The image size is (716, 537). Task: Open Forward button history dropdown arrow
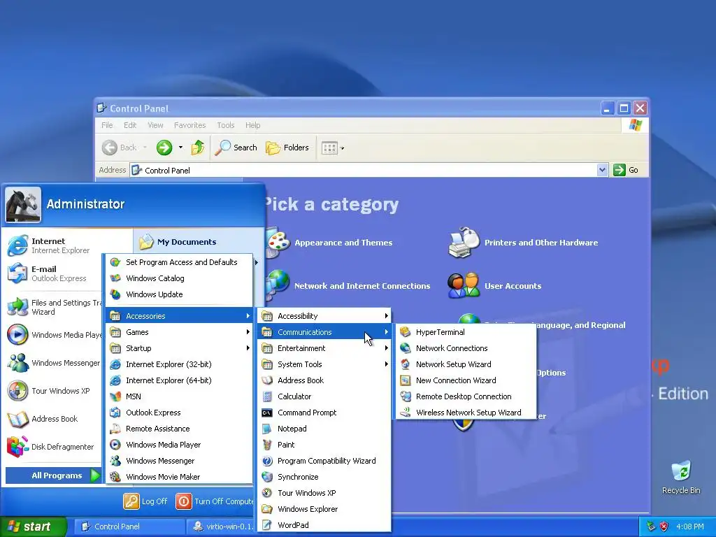181,147
